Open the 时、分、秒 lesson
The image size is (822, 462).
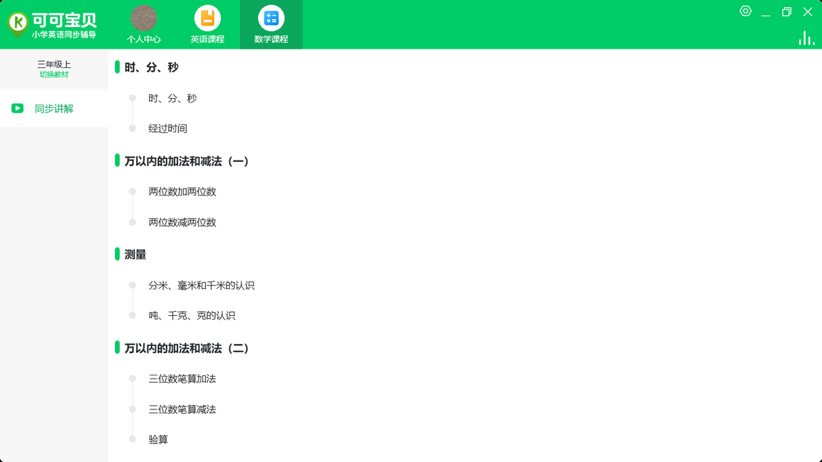tap(172, 98)
